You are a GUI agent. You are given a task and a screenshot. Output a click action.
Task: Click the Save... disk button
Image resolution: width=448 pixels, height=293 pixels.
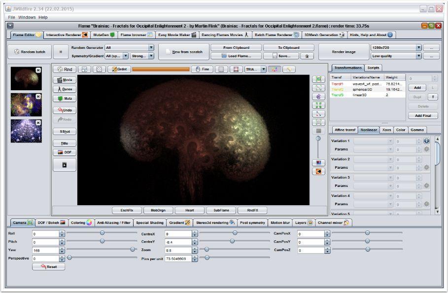pos(281,56)
